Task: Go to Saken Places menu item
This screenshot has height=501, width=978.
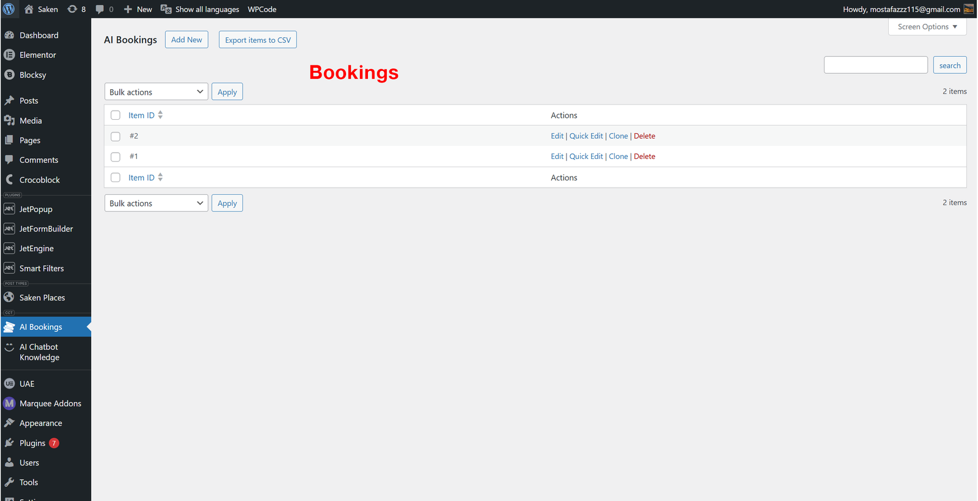Action: pyautogui.click(x=42, y=298)
